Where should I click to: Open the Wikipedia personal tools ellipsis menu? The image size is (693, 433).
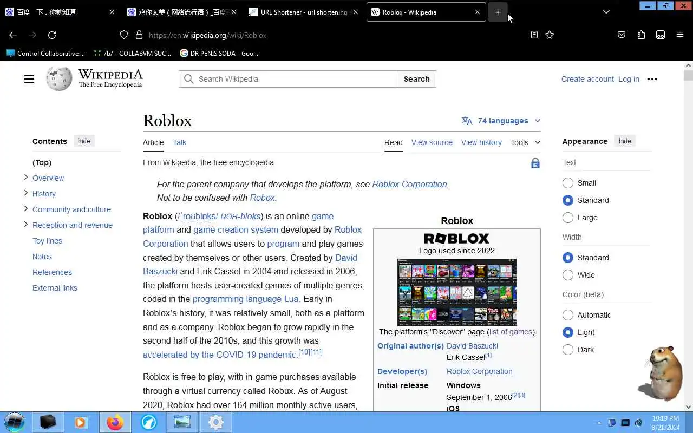(x=652, y=79)
